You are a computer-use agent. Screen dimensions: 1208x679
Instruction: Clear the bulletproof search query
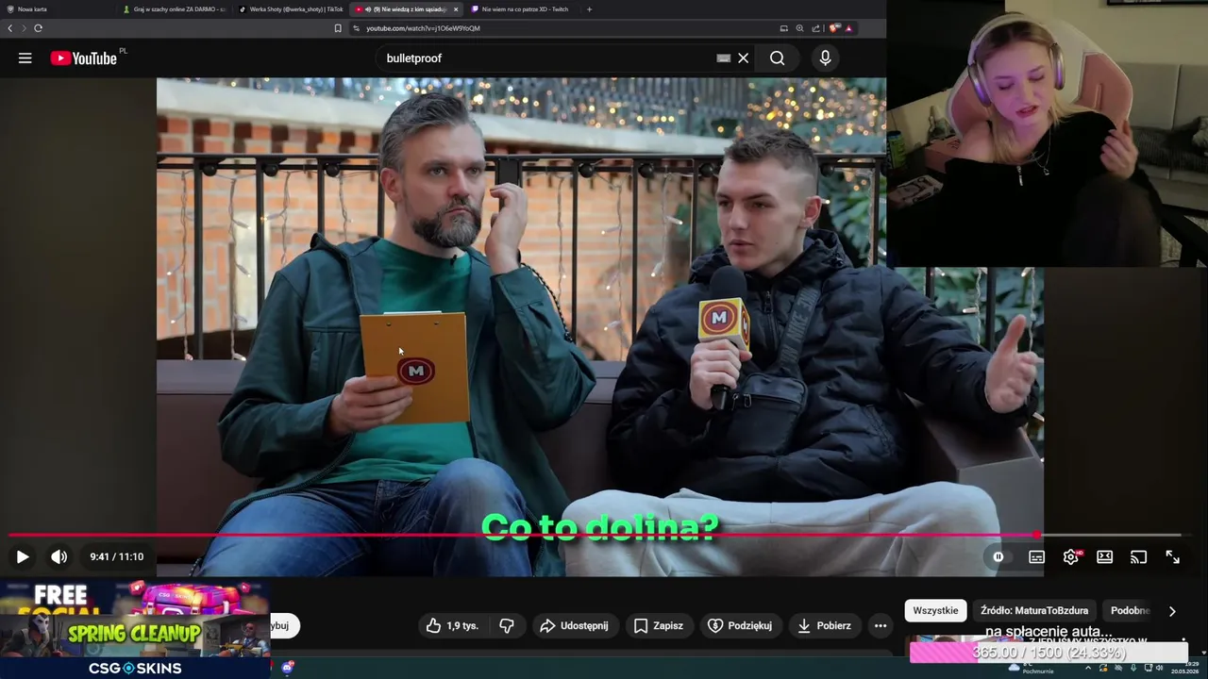(x=744, y=58)
